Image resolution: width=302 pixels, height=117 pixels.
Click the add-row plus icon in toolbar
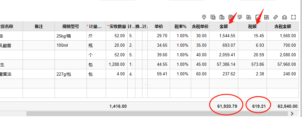(213, 17)
